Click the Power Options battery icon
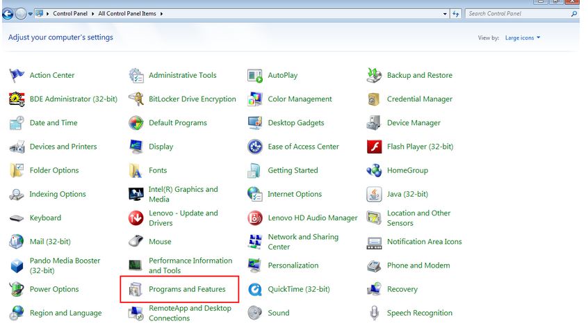 click(x=17, y=289)
